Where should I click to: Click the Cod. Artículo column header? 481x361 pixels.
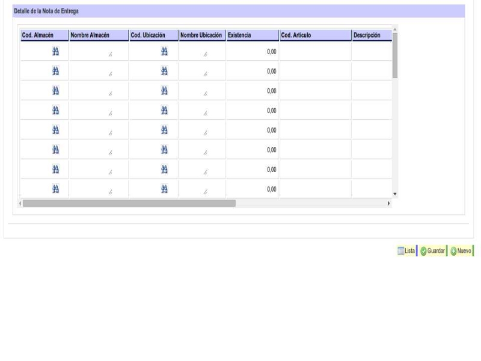[314, 36]
